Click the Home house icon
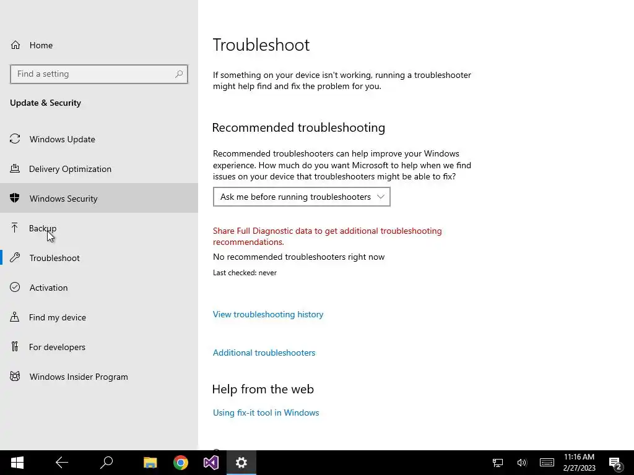This screenshot has height=475, width=634. tap(15, 45)
